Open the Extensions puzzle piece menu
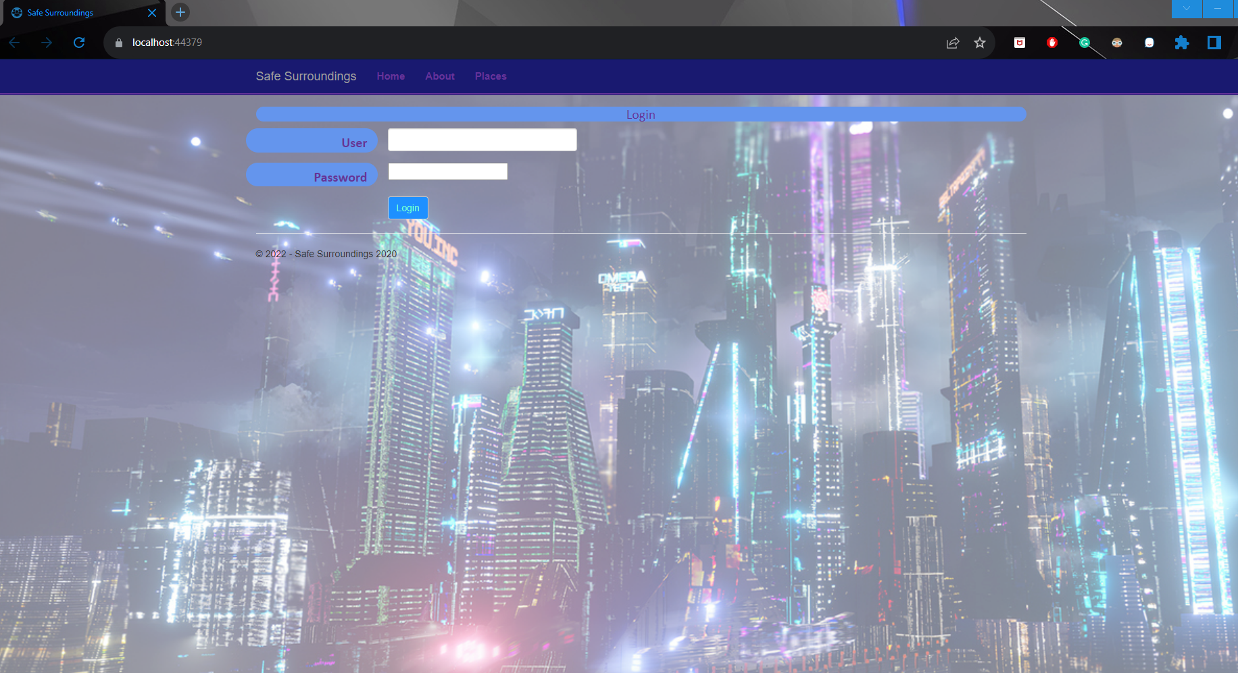The height and width of the screenshot is (673, 1238). tap(1182, 43)
